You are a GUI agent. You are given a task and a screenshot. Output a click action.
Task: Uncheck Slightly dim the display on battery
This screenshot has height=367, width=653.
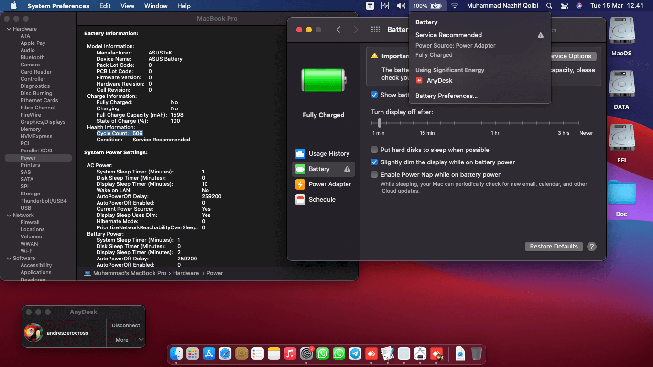pos(374,162)
